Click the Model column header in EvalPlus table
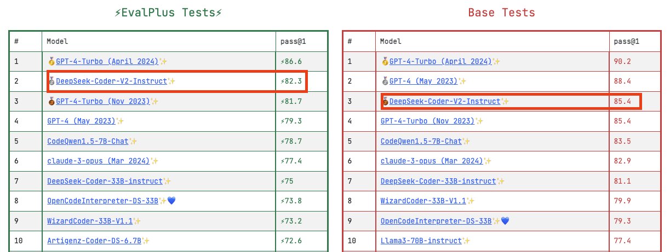670x252 pixels. pyautogui.click(x=58, y=41)
